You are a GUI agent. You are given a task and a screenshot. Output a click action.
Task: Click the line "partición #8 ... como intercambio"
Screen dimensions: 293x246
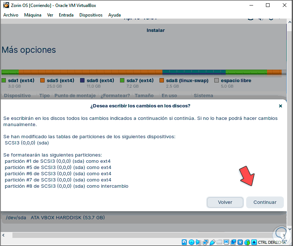click(x=67, y=186)
